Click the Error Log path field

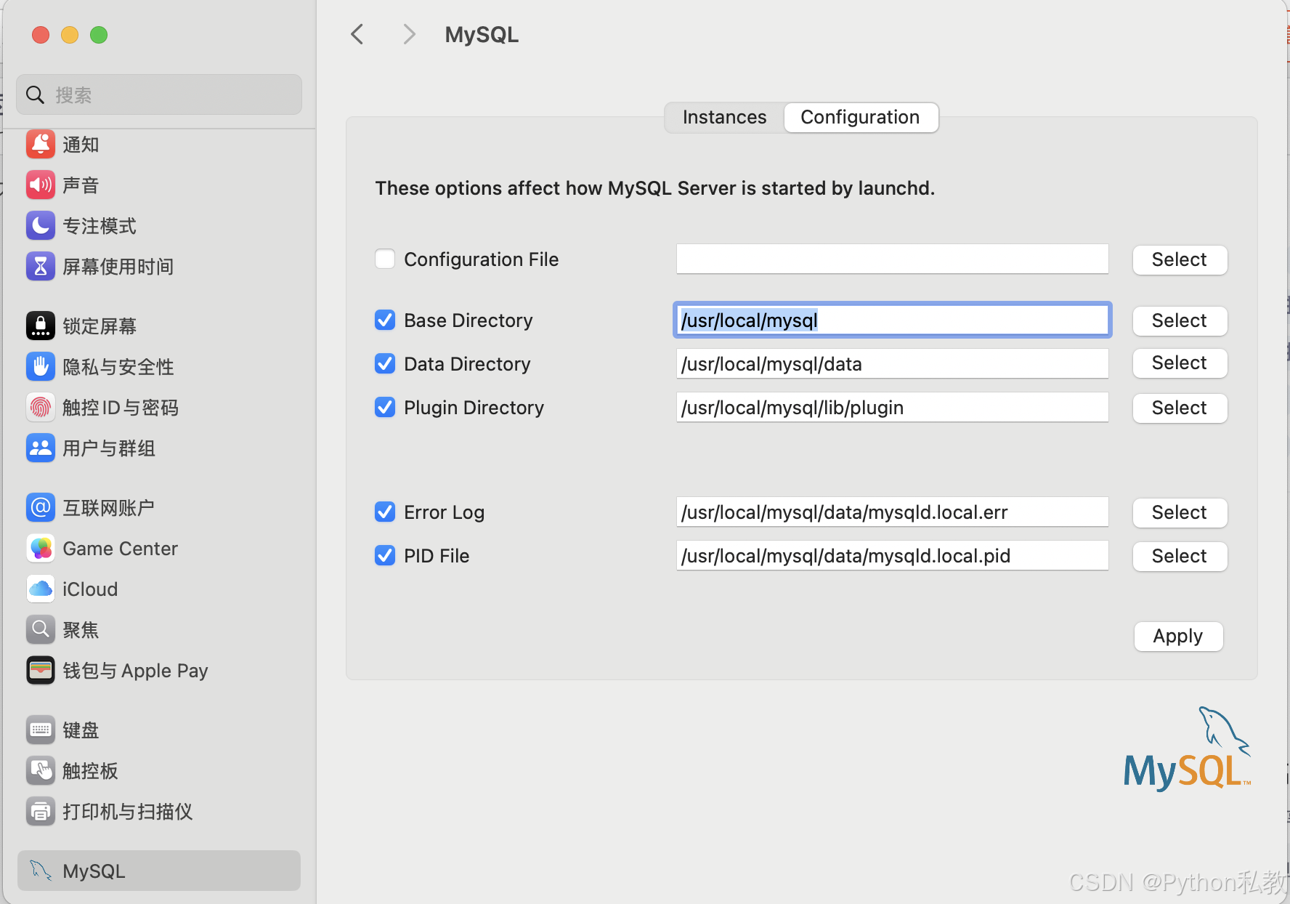coord(892,512)
